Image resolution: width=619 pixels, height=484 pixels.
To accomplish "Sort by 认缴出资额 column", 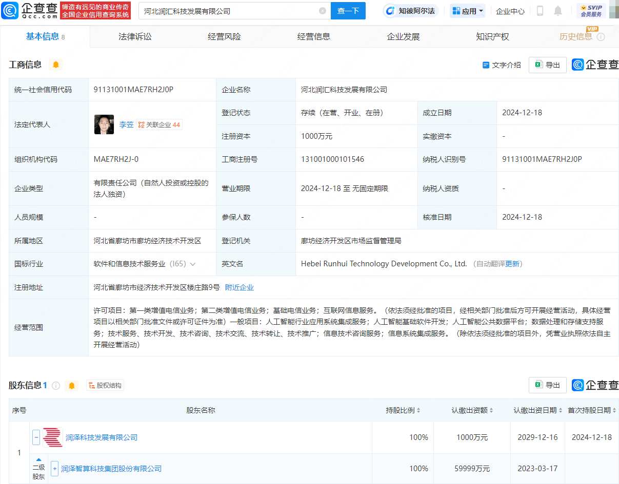I will (492, 411).
